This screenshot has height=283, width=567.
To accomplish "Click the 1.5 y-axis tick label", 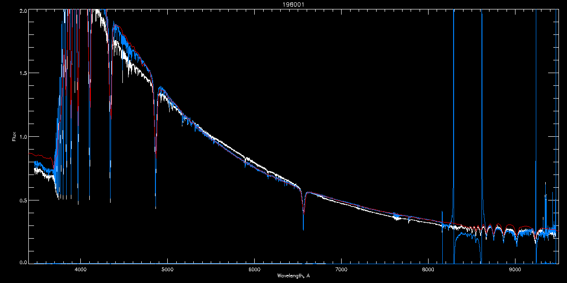I will pos(22,73).
